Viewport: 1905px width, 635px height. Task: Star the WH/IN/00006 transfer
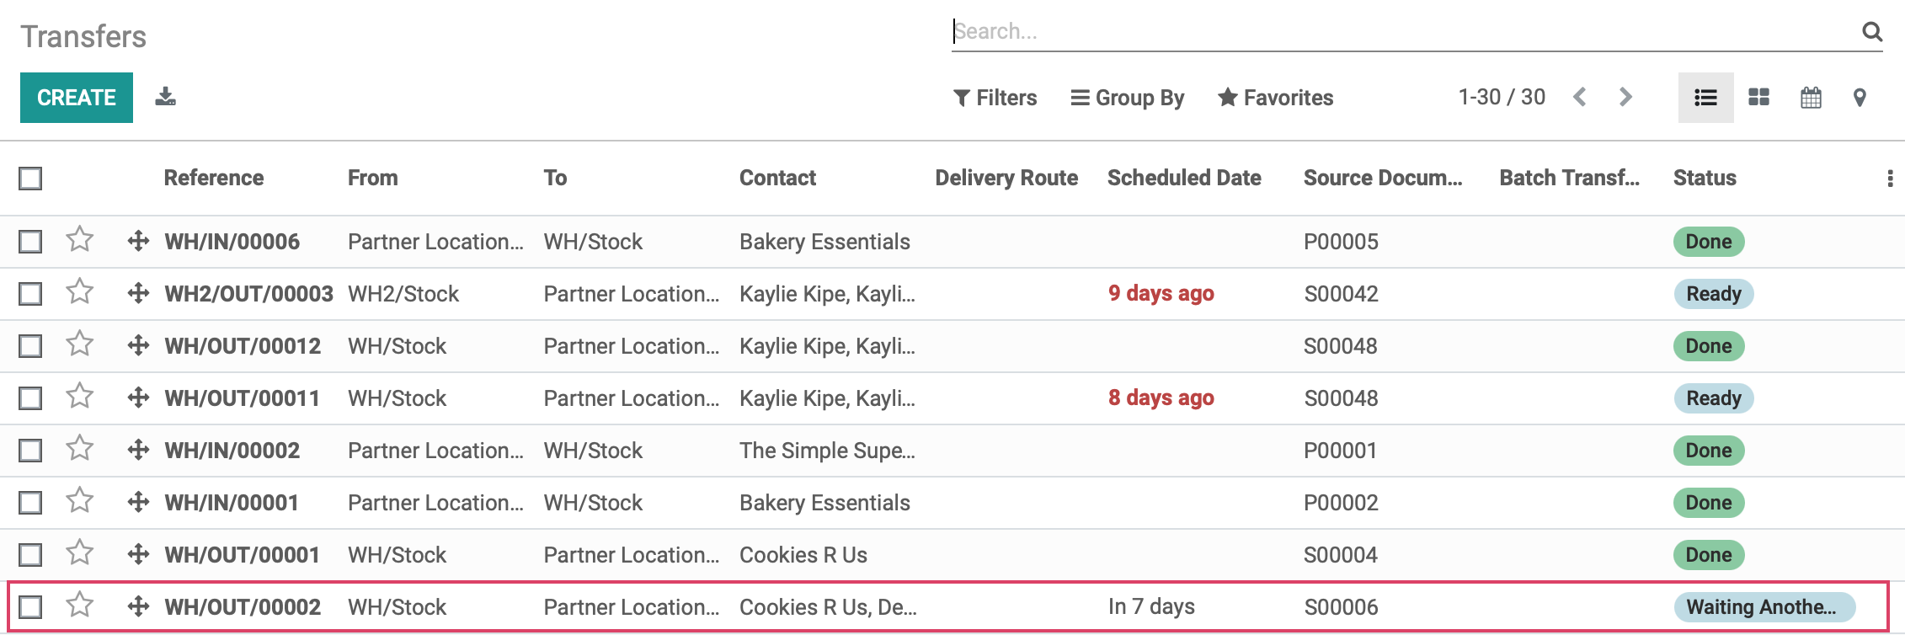(x=80, y=240)
